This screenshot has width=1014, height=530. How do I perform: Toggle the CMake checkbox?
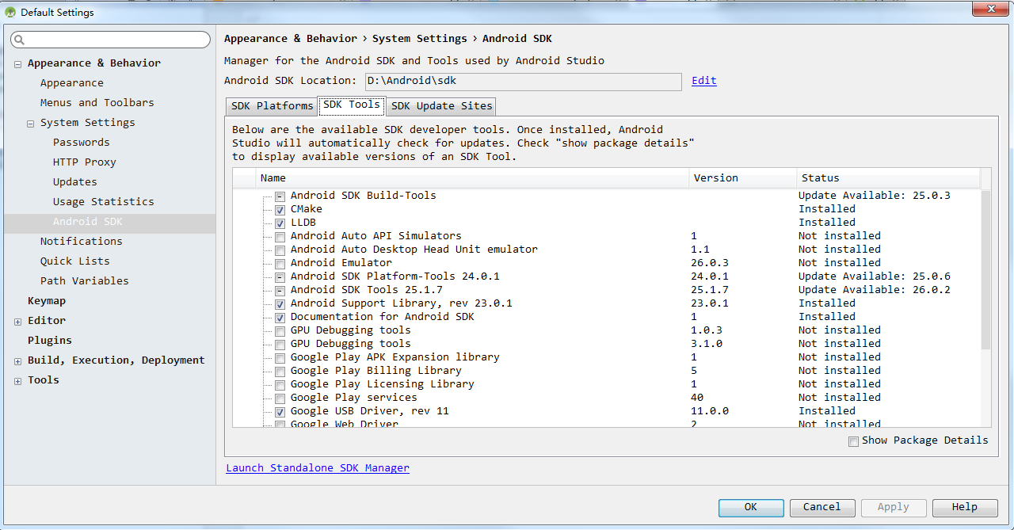pyautogui.click(x=280, y=210)
